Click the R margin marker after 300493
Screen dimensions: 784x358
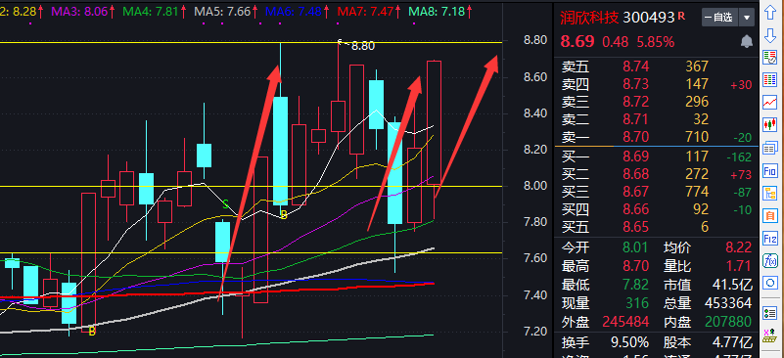[x=681, y=16]
